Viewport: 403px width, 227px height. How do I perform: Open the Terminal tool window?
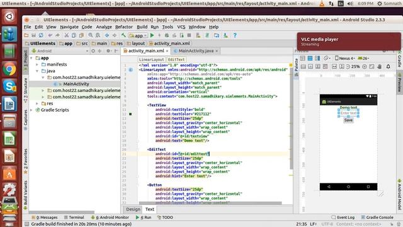tap(74, 218)
